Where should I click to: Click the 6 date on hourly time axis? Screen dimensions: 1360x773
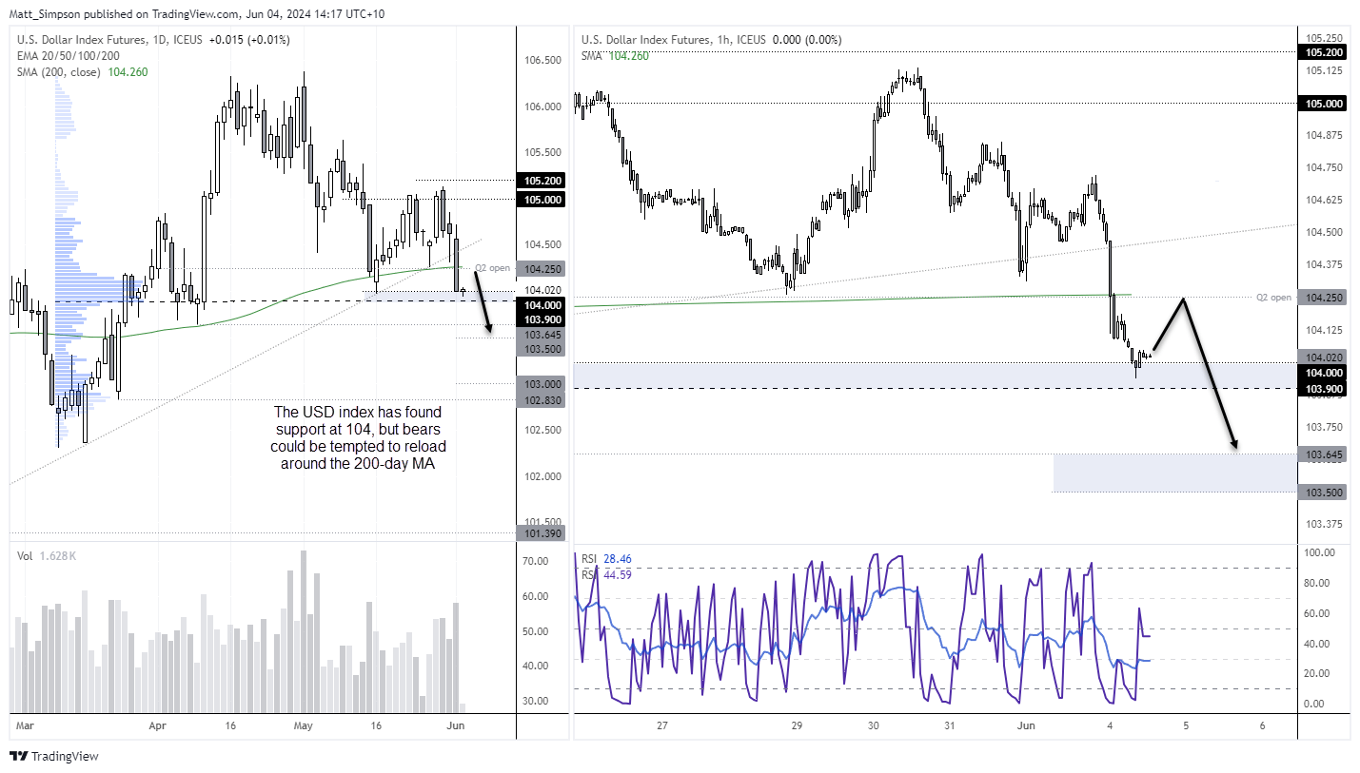(x=1262, y=725)
